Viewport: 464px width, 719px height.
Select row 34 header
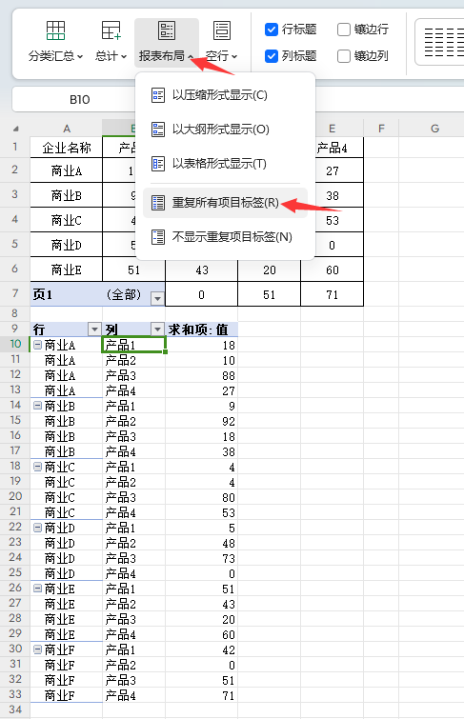(x=15, y=709)
